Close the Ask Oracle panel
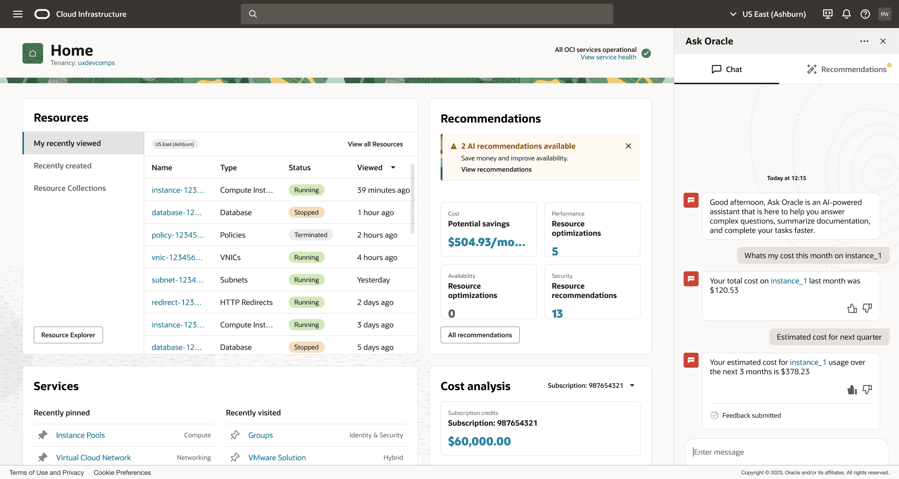The width and height of the screenshot is (899, 479). 883,41
